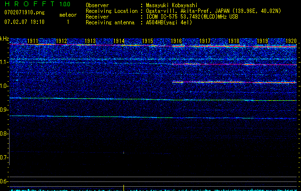
Task: Click the 0.7 kHz axis label
Action: [x=4, y=158]
